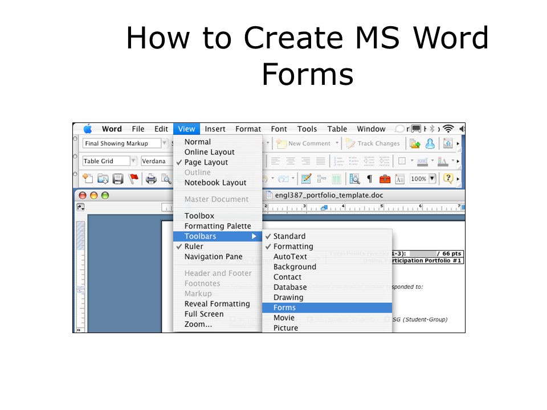Viewport: 547px width, 410px height.
Task: Expand the Toolbars submenu arrow
Action: point(254,236)
